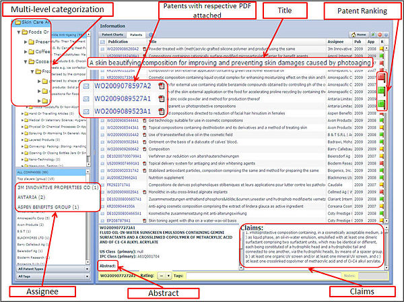Filter by BLACKMORES LTD assignee

tap(33, 238)
